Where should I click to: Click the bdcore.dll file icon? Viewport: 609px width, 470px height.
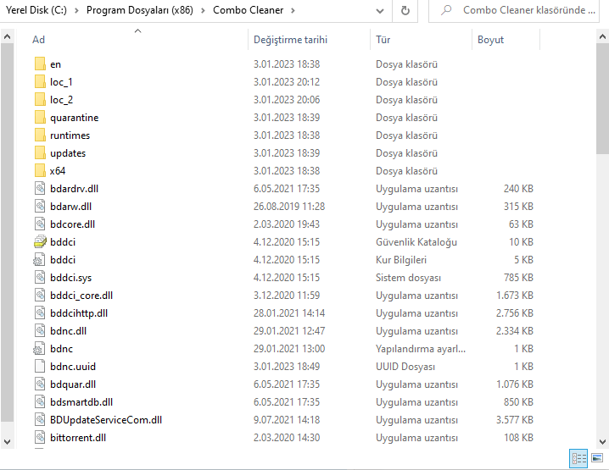click(x=40, y=224)
